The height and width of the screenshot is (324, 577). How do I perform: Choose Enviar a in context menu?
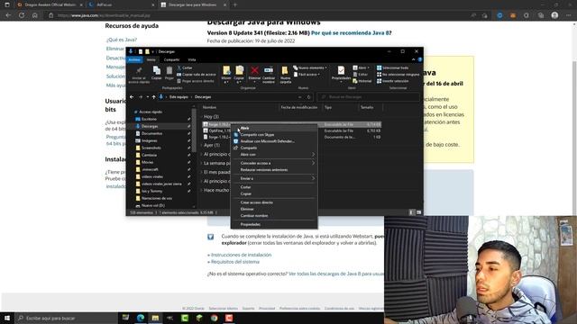coord(274,178)
